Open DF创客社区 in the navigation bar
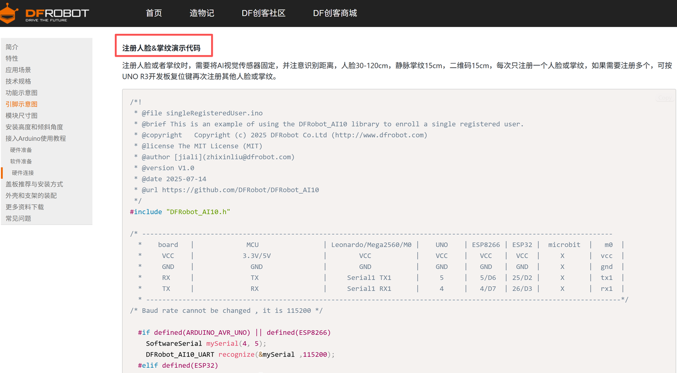This screenshot has width=677, height=373. coord(263,13)
